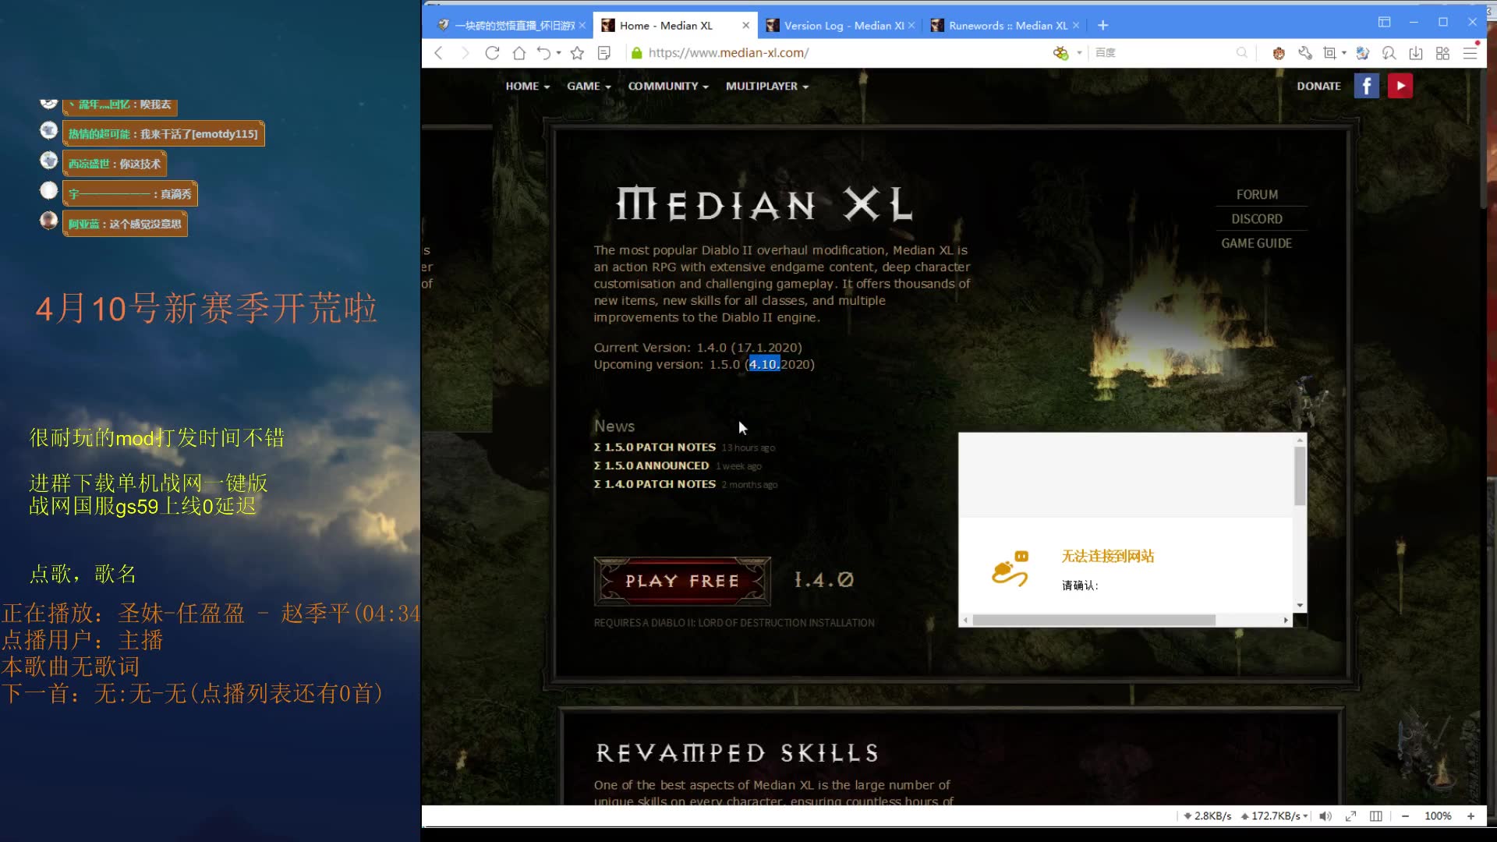This screenshot has width=1497, height=842.
Task: Bookmark this page with the star icon
Action: click(x=577, y=53)
